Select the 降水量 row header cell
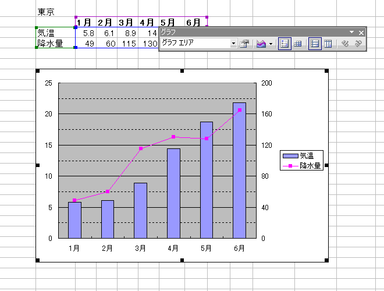 tap(55, 43)
